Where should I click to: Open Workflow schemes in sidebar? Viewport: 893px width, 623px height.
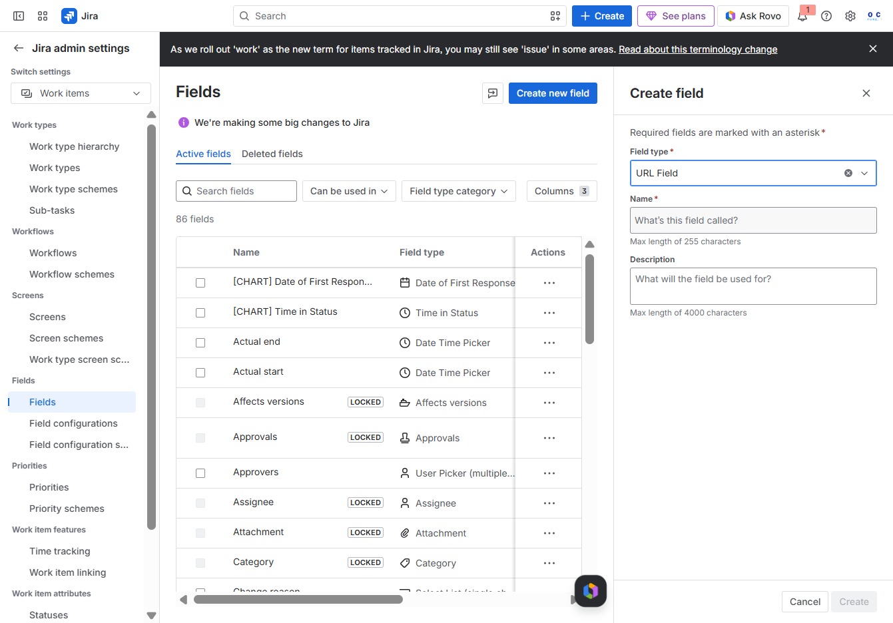click(72, 274)
